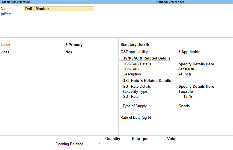Change GST applicability value Applicable
This screenshot has height=150, width=233.
point(189,52)
